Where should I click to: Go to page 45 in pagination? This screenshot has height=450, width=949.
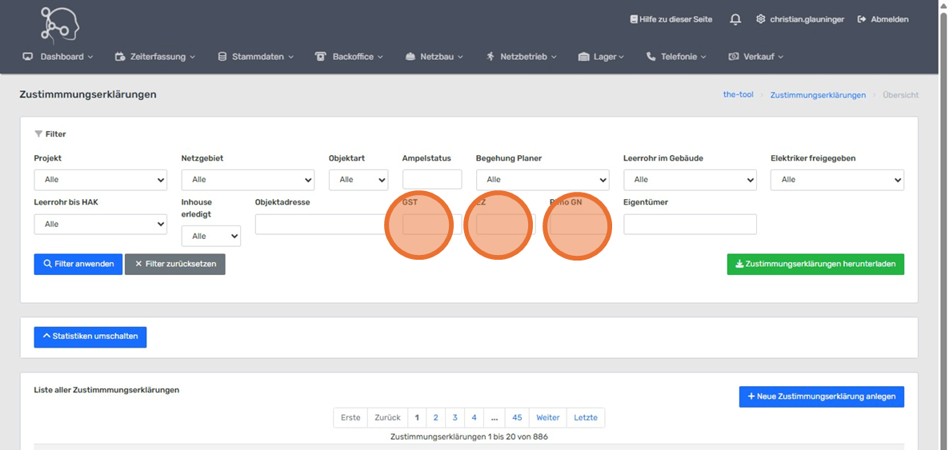pos(516,417)
